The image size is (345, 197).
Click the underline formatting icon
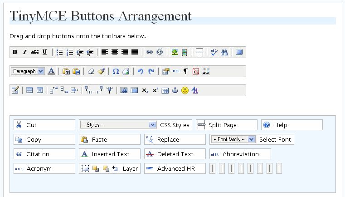[45, 52]
